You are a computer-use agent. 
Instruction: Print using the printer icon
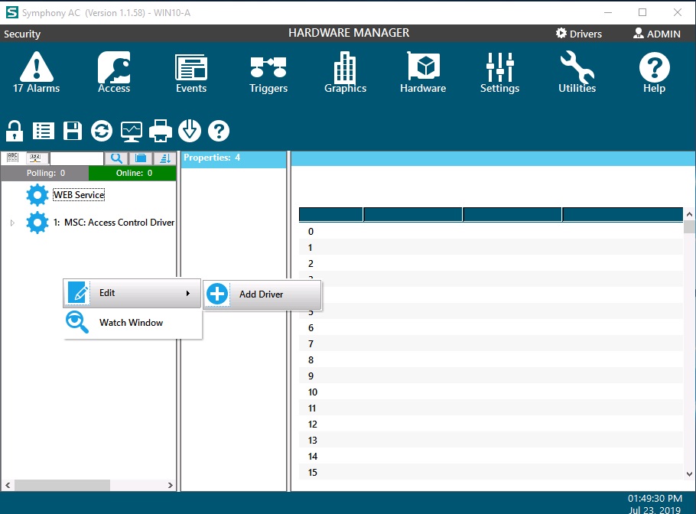(161, 131)
